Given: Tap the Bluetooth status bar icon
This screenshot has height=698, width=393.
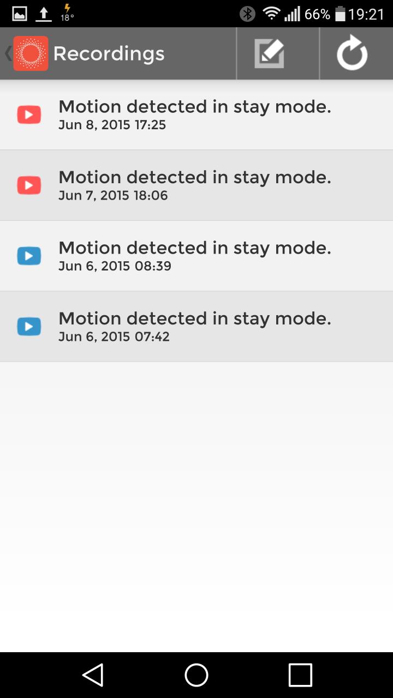Looking at the screenshot, I should 248,14.
